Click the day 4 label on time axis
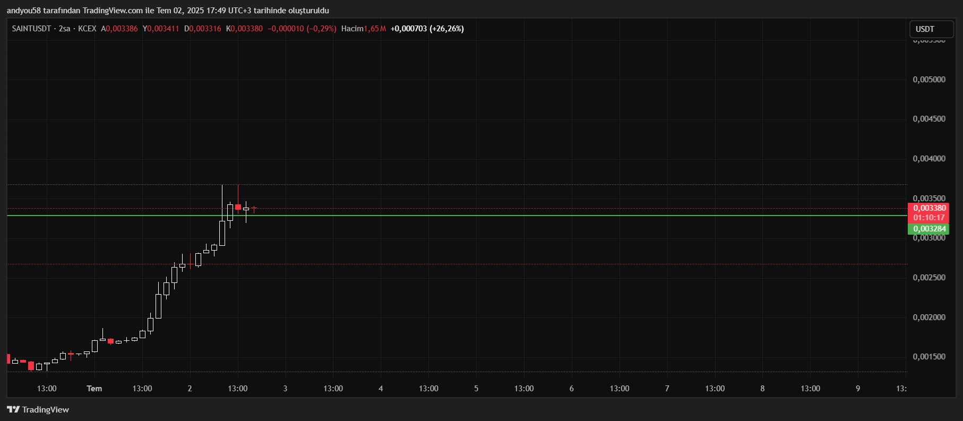Image resolution: width=963 pixels, height=421 pixels. [x=381, y=389]
